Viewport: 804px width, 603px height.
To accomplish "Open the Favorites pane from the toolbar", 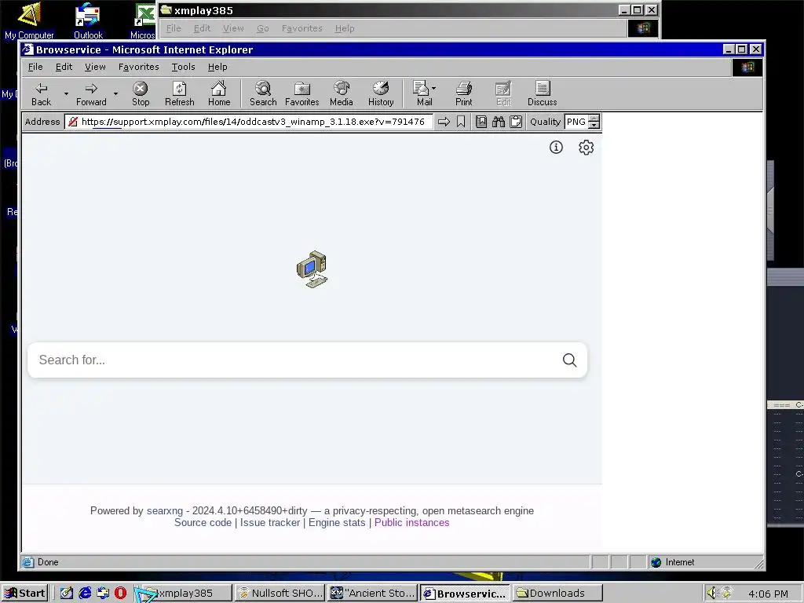I will (302, 94).
